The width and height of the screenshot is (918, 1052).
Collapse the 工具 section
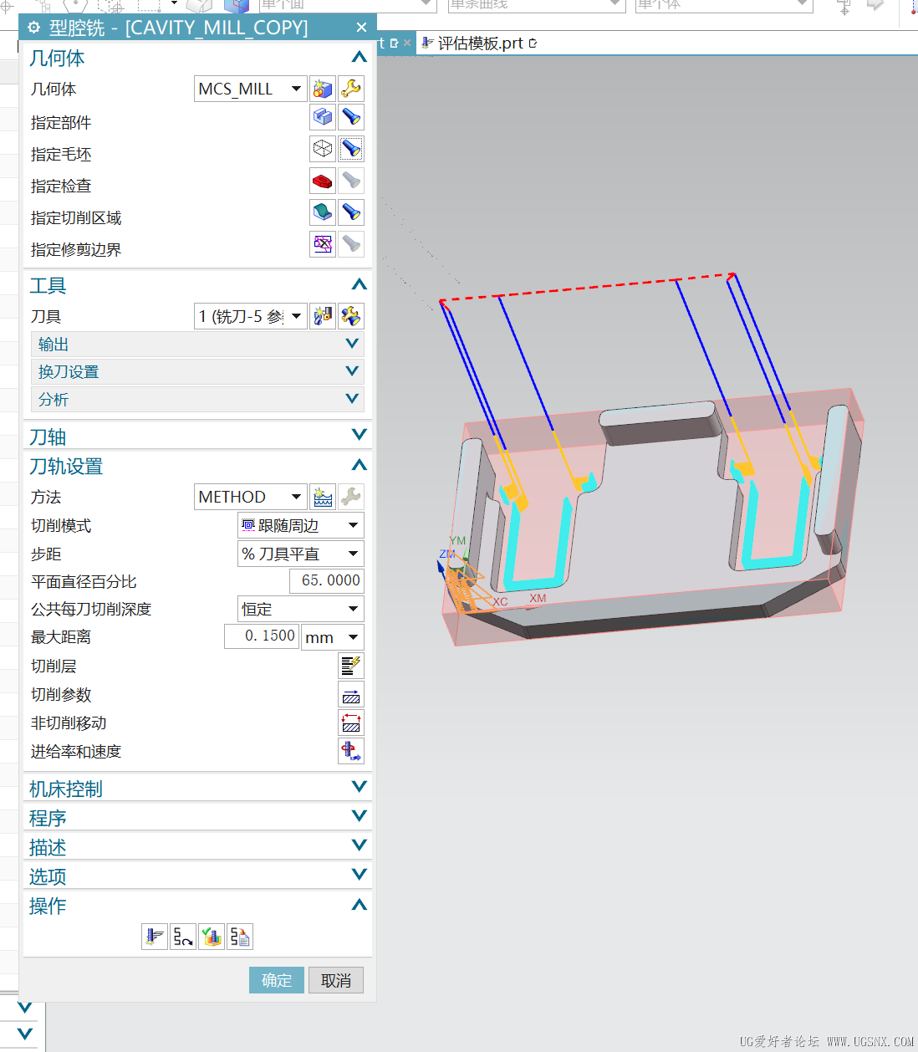[x=359, y=285]
